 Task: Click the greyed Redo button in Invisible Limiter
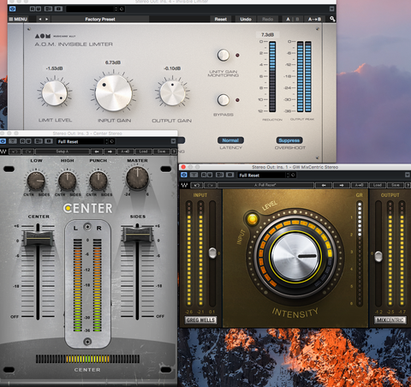pos(267,19)
